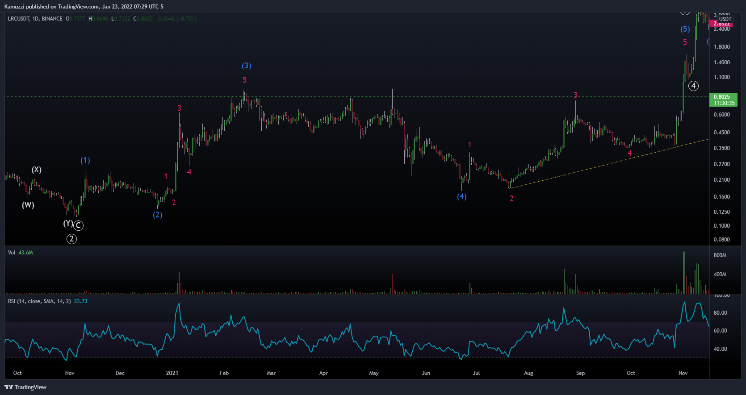The image size is (746, 395).
Task: Click the May label on time axis
Action: [x=374, y=373]
